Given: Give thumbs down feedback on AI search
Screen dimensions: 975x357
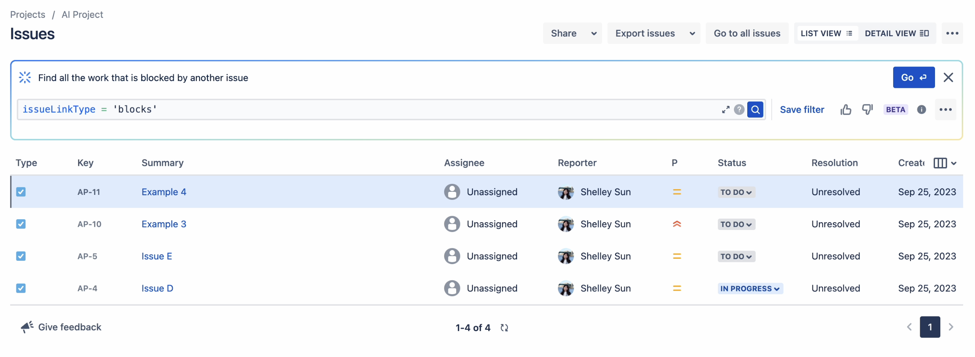Looking at the screenshot, I should pyautogui.click(x=867, y=109).
